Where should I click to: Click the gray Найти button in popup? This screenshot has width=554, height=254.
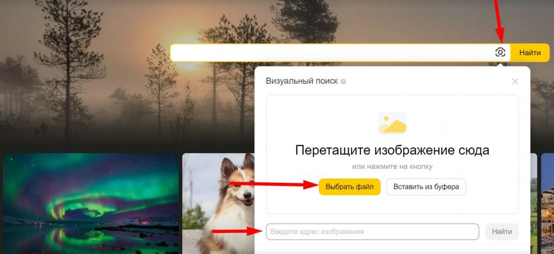click(502, 232)
